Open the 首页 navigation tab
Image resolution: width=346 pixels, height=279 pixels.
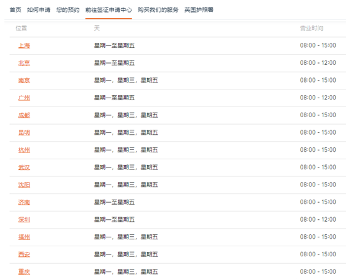pyautogui.click(x=16, y=9)
